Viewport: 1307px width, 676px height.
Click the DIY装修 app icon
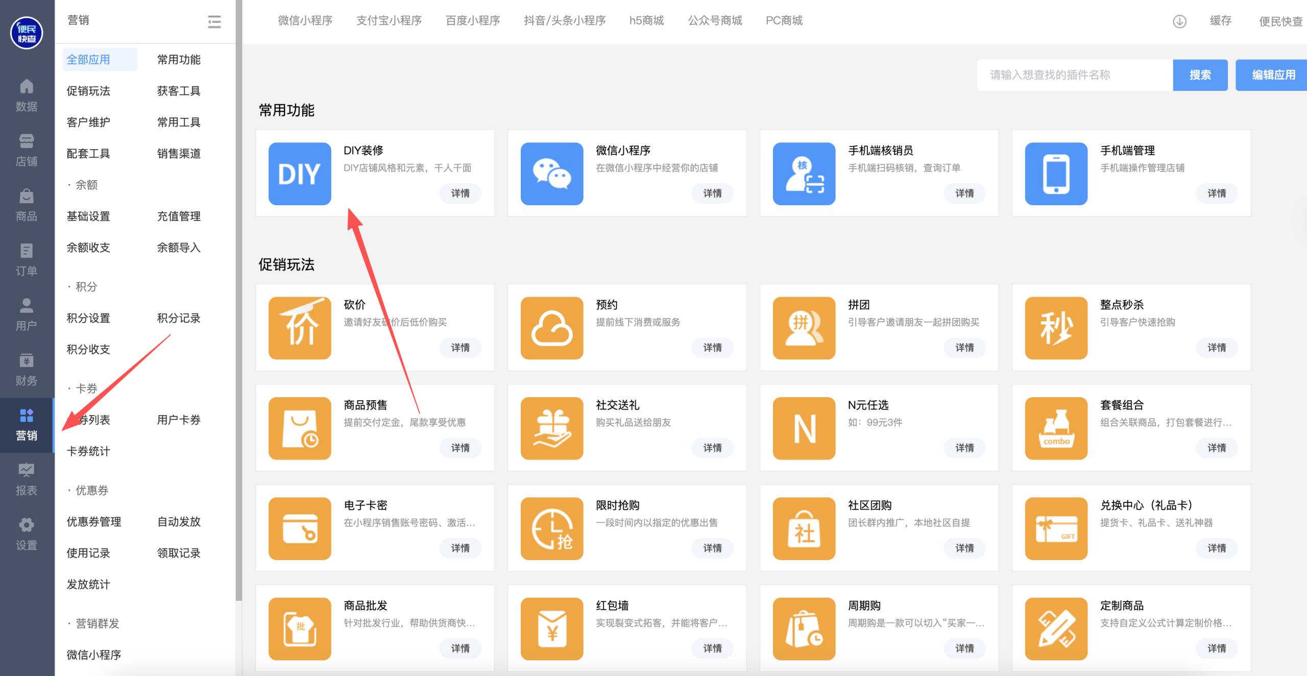point(300,174)
